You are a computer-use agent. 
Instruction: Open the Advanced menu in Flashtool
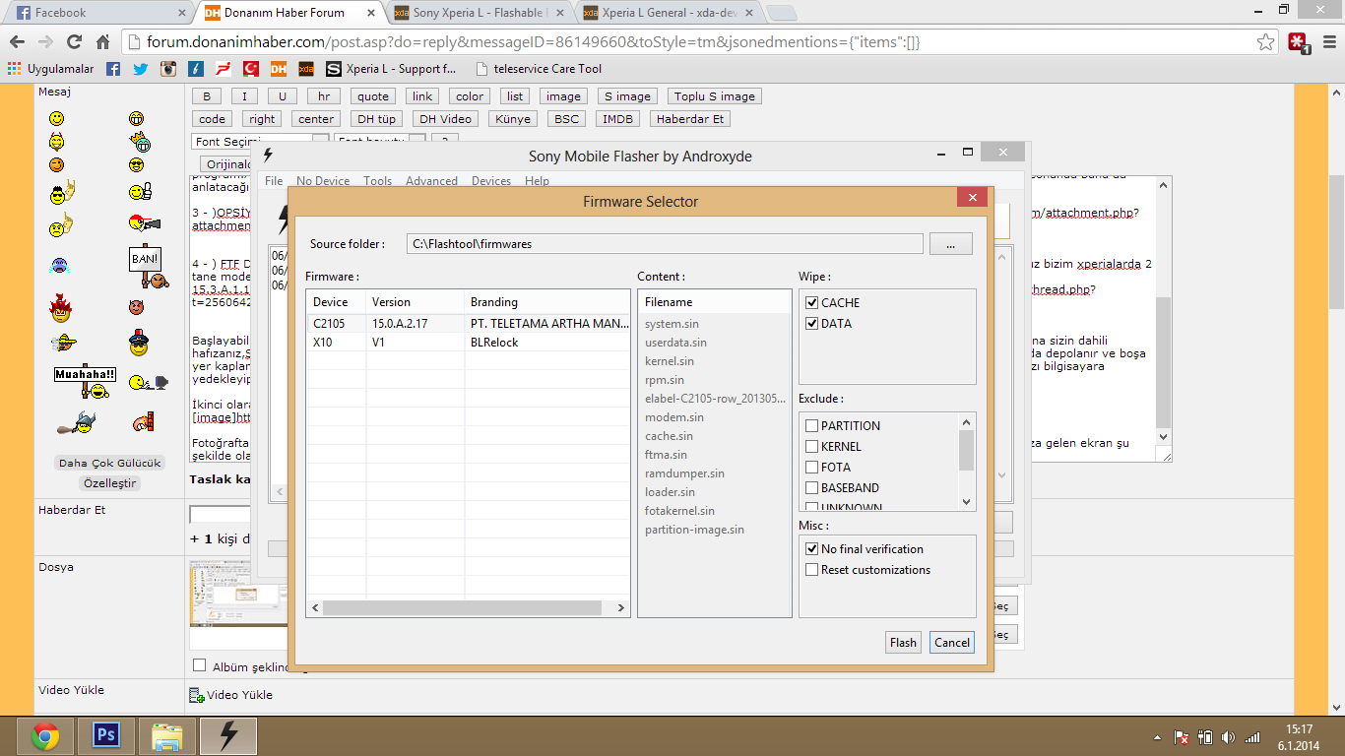pos(431,181)
